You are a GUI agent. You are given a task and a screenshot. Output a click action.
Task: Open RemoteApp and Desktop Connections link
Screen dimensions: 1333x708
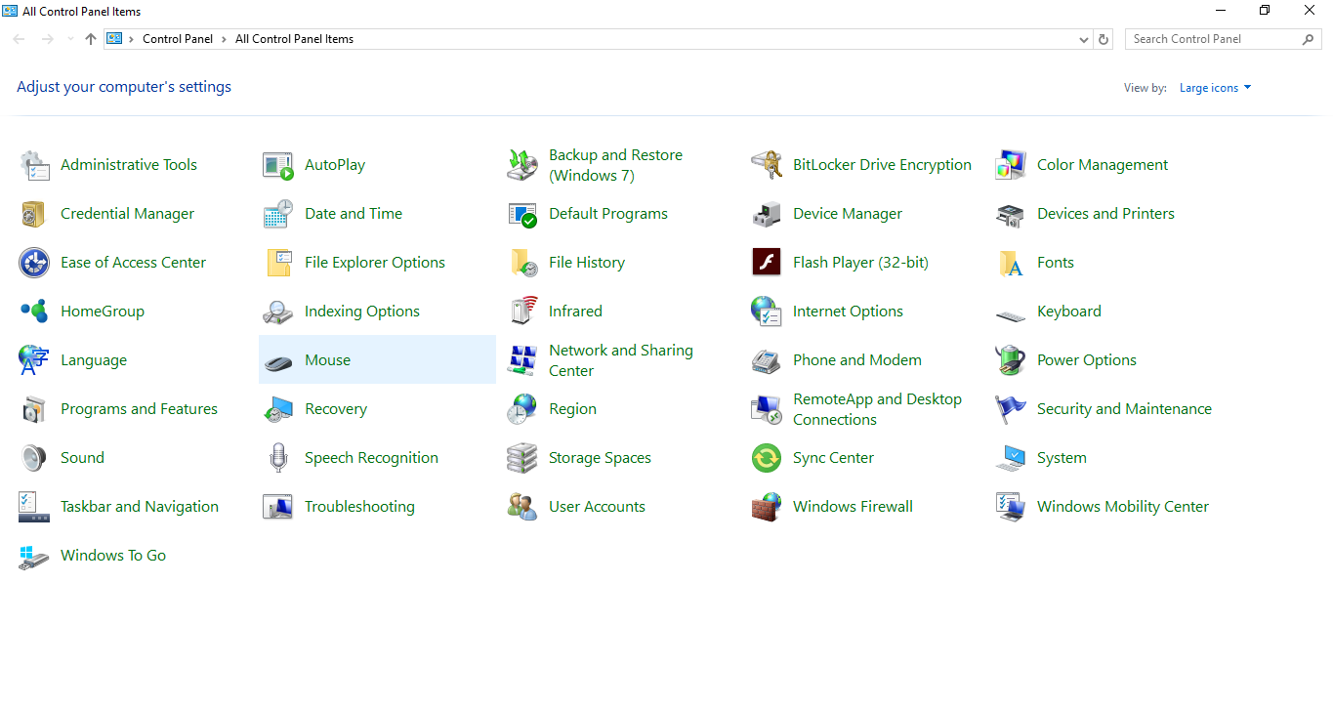877,409
